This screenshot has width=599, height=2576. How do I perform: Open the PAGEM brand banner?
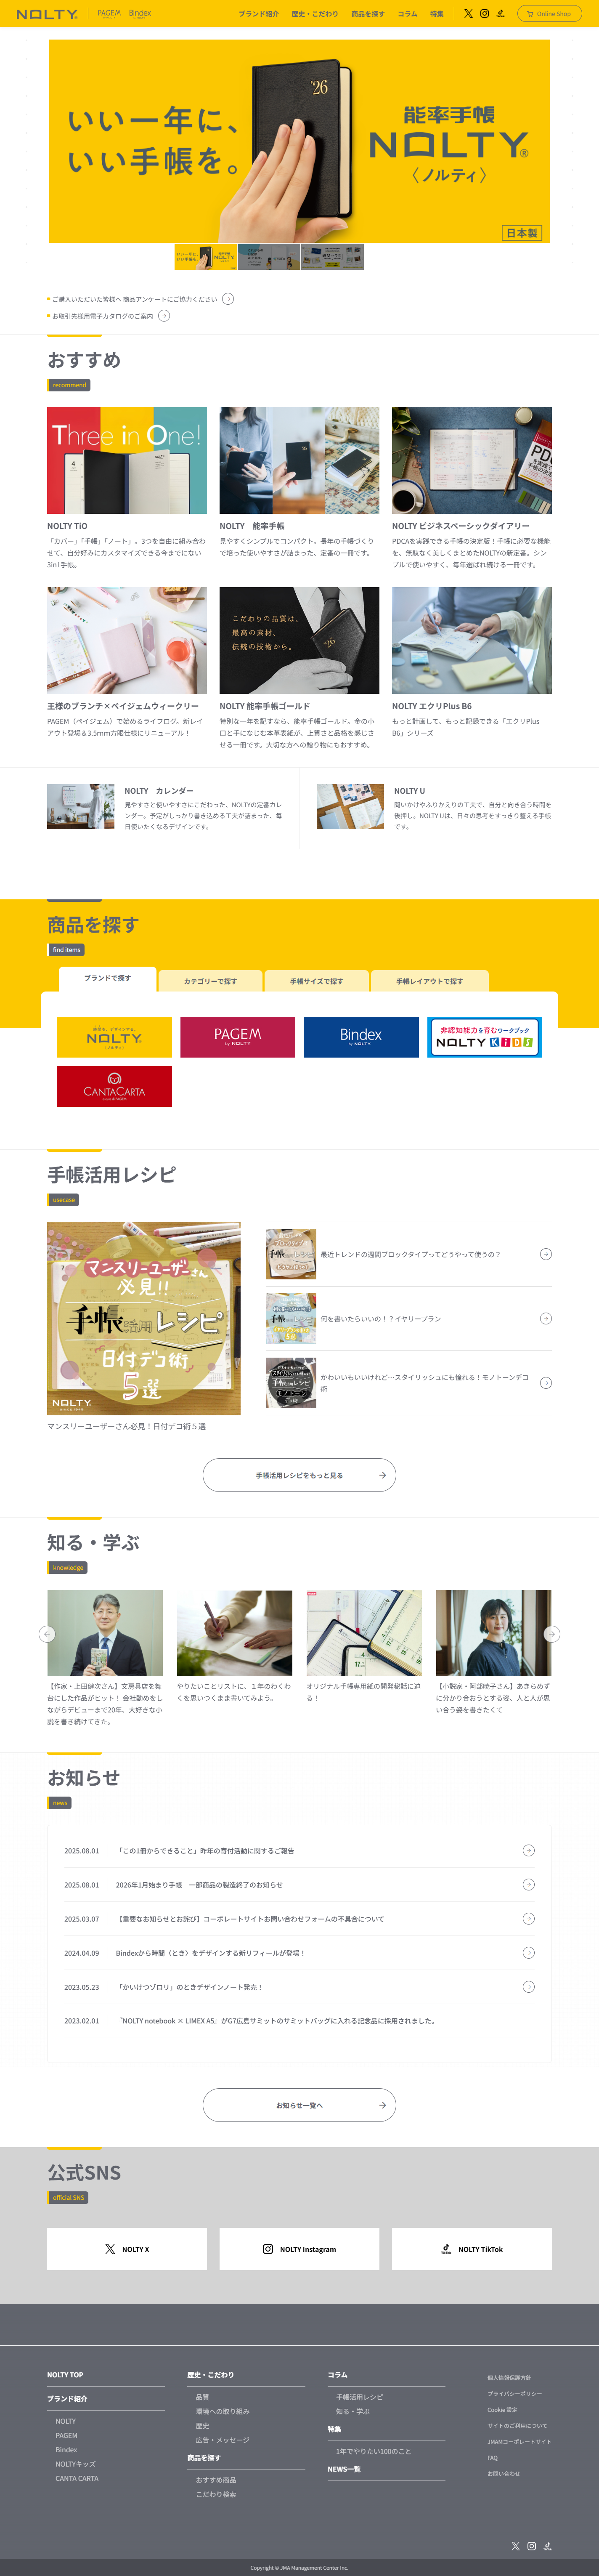point(237,1037)
